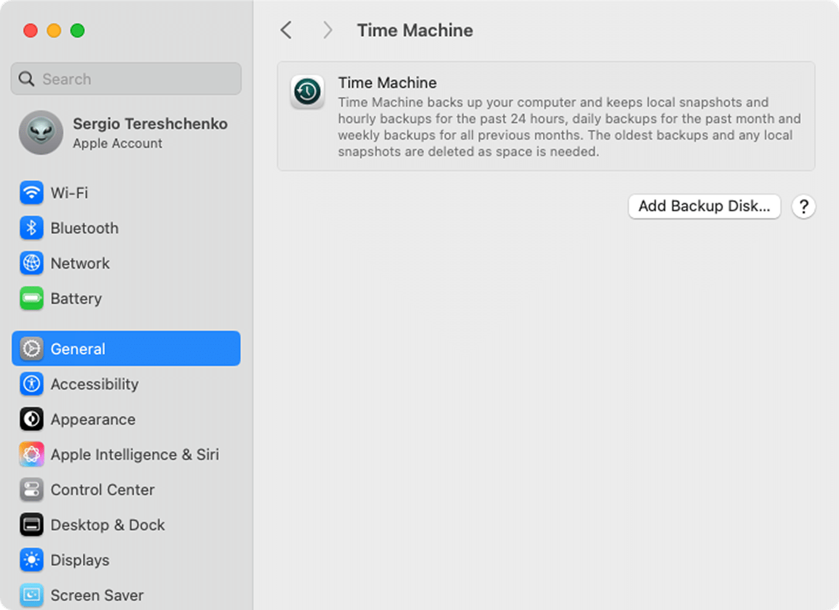Screen dimensions: 839x610
Task: Click the Bluetooth icon in sidebar
Action: click(x=32, y=228)
